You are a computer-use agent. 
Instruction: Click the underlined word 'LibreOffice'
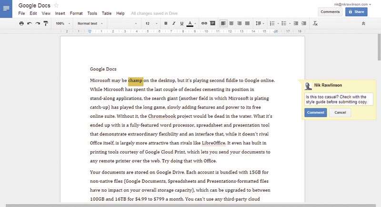point(213,143)
